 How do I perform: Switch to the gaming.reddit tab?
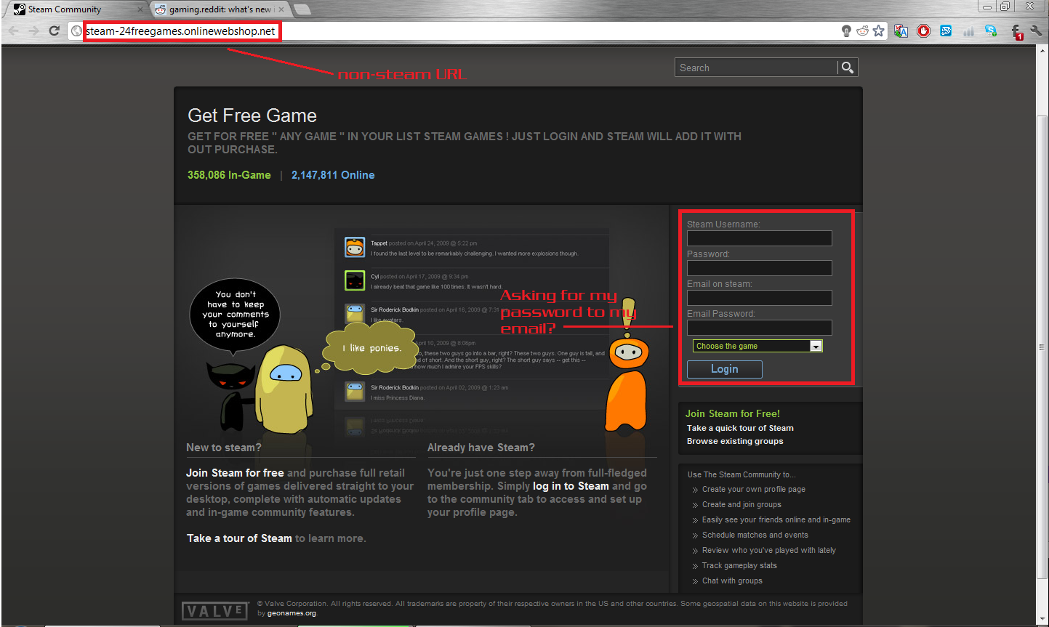click(220, 9)
